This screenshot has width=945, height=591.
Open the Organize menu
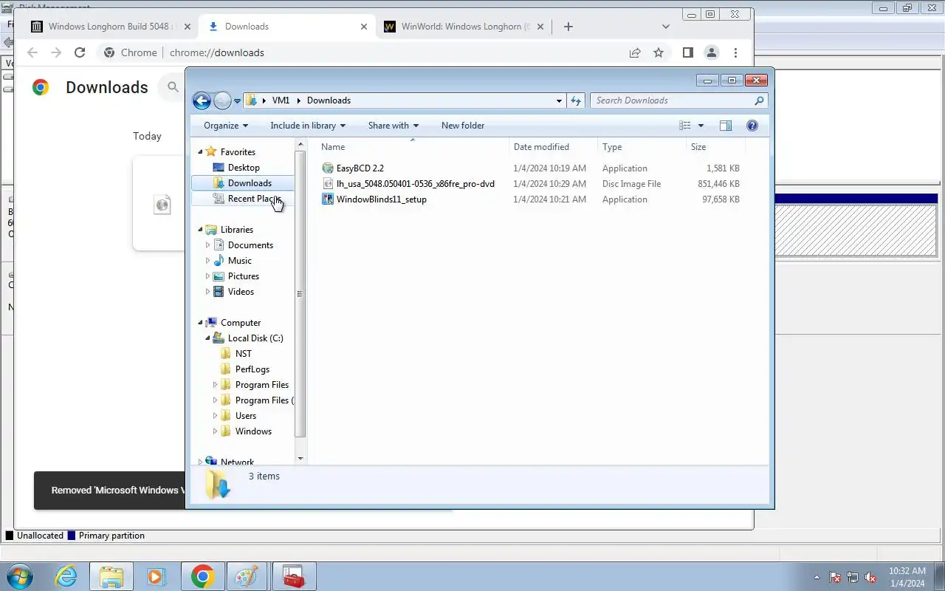pyautogui.click(x=226, y=126)
